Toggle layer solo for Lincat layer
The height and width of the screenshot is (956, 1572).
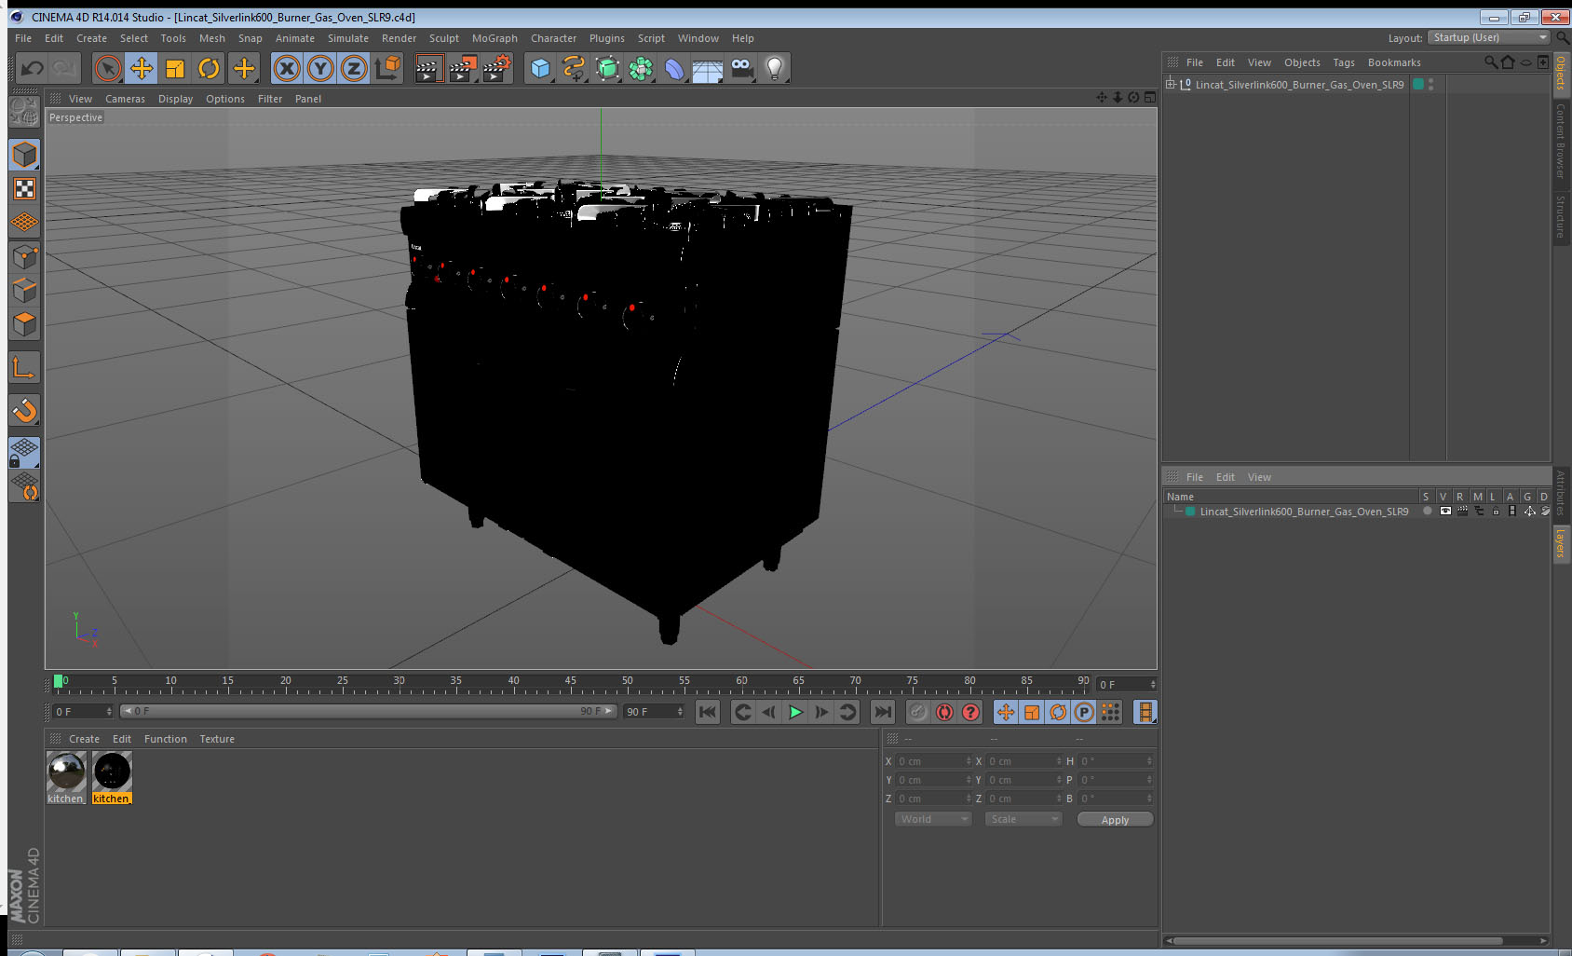click(x=1427, y=511)
